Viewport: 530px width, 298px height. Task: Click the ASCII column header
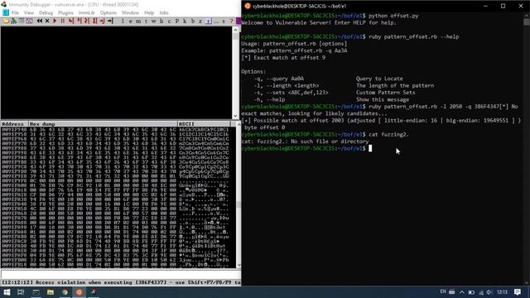pyautogui.click(x=204, y=124)
